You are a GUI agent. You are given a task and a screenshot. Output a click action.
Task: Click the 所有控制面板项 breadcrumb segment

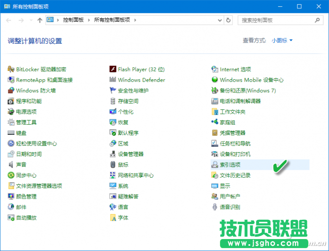click(x=113, y=20)
